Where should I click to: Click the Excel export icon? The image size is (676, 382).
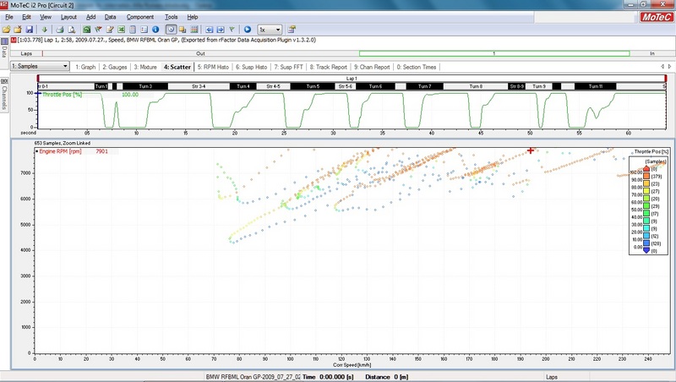[121, 30]
